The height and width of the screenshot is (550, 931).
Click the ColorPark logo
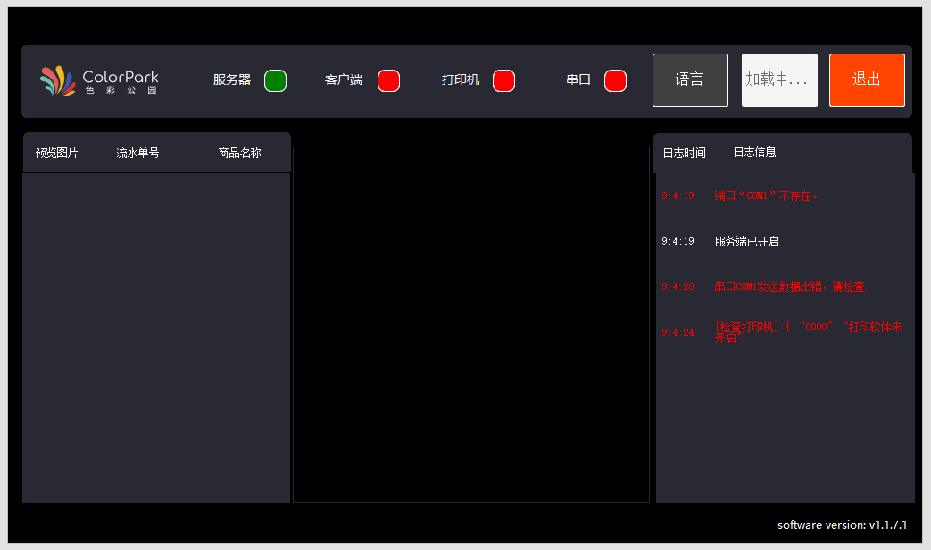point(98,81)
